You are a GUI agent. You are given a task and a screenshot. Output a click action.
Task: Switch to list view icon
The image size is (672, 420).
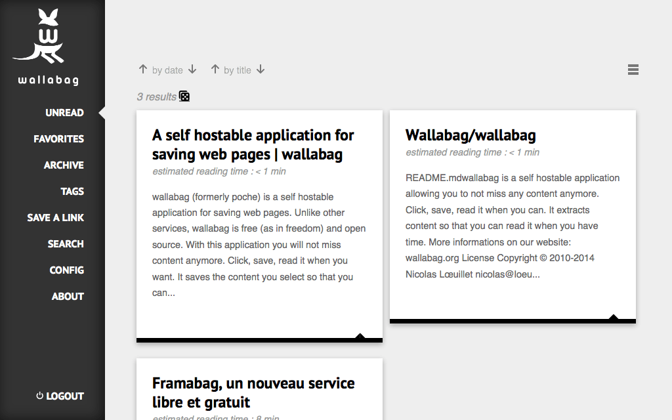tap(633, 70)
